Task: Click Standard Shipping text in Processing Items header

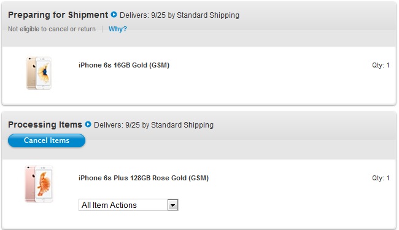Action: (182, 125)
